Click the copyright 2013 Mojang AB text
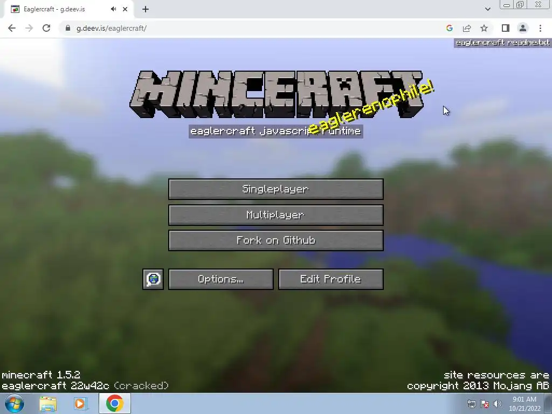 [478, 386]
